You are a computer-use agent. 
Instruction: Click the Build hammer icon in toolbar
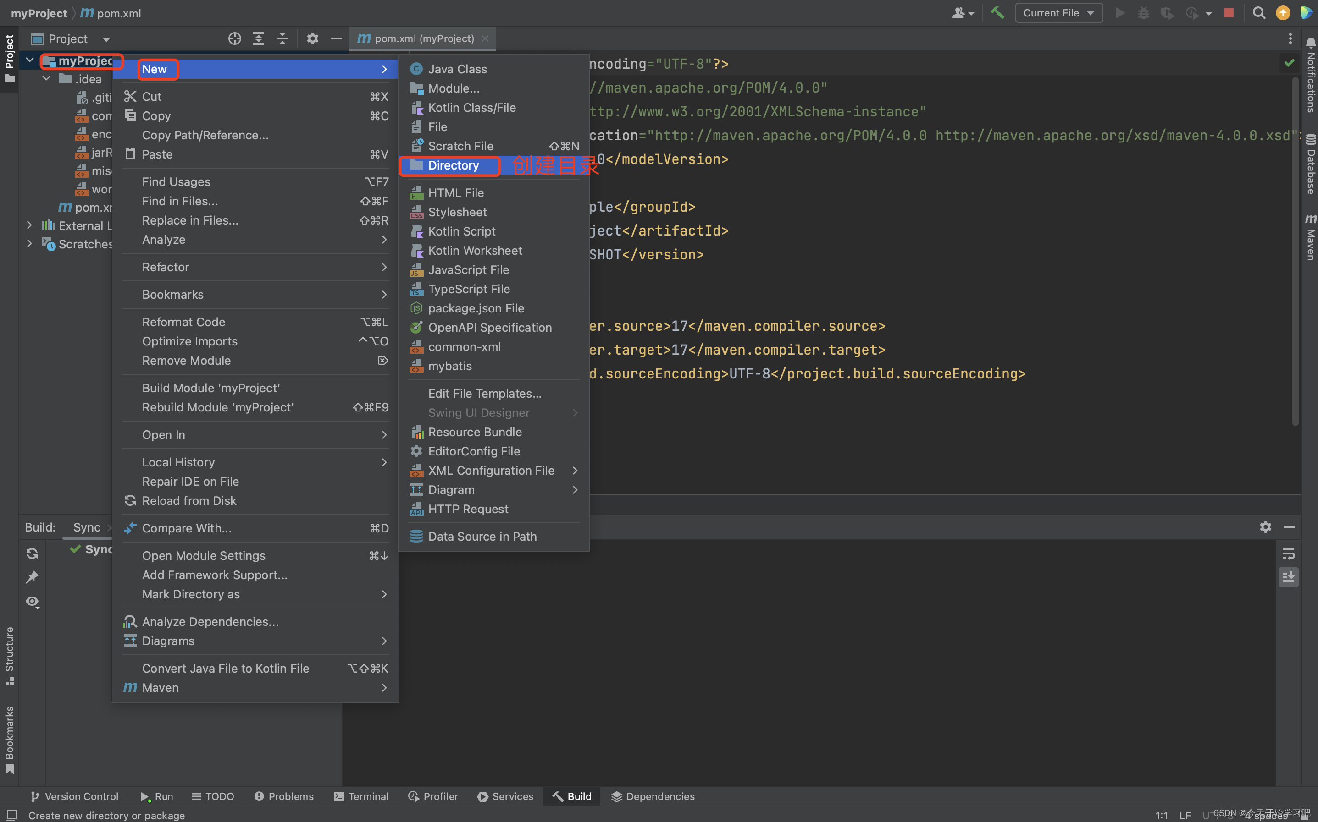point(997,12)
